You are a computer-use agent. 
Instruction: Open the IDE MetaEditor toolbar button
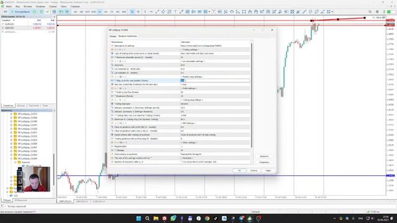pos(6,12)
